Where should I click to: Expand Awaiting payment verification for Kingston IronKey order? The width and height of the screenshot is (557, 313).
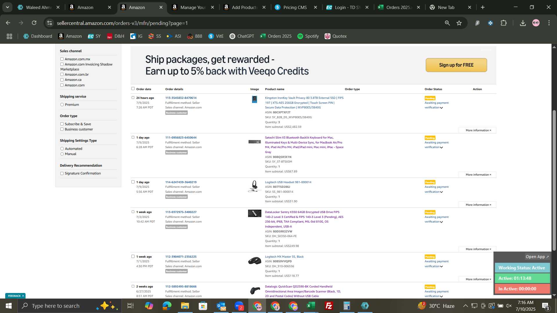[441, 108]
